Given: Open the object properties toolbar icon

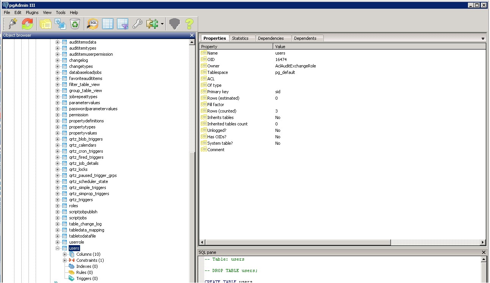Looking at the screenshot, I should pos(45,24).
